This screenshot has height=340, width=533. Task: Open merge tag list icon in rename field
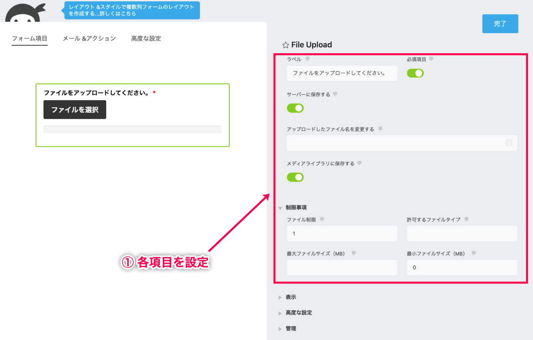509,143
